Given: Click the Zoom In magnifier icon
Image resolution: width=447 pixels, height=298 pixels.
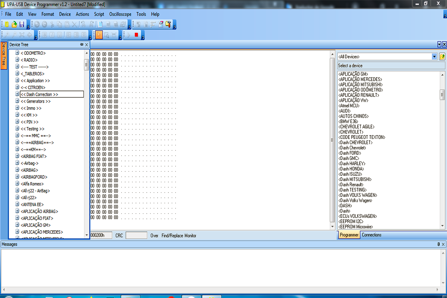Looking at the screenshot, I should pyautogui.click(x=7, y=35).
